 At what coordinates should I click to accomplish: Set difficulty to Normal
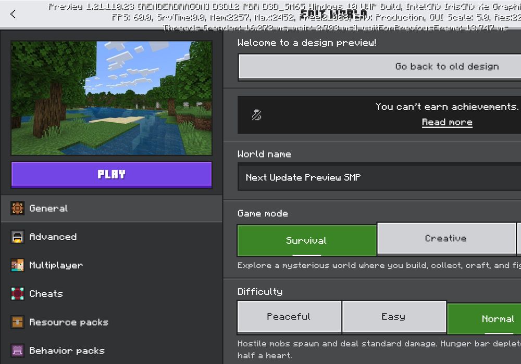pyautogui.click(x=484, y=319)
